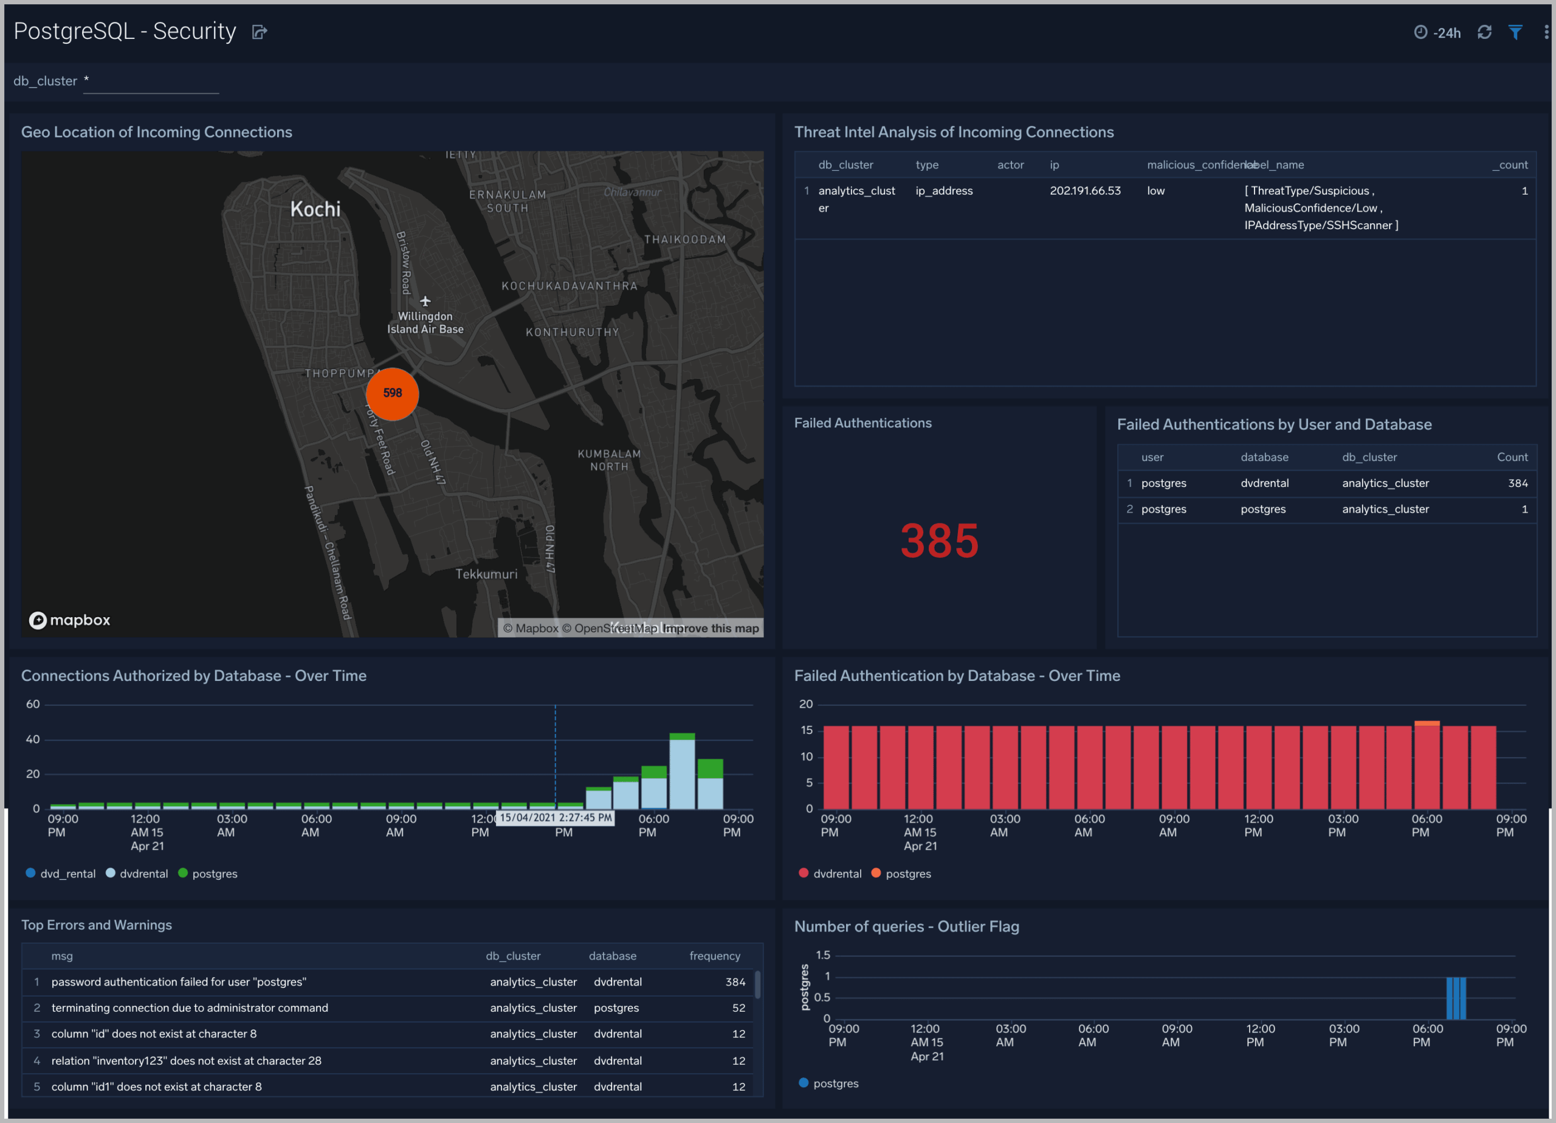Image resolution: width=1556 pixels, height=1123 pixels.
Task: Open filters using the blue funnel icon
Action: (x=1515, y=32)
